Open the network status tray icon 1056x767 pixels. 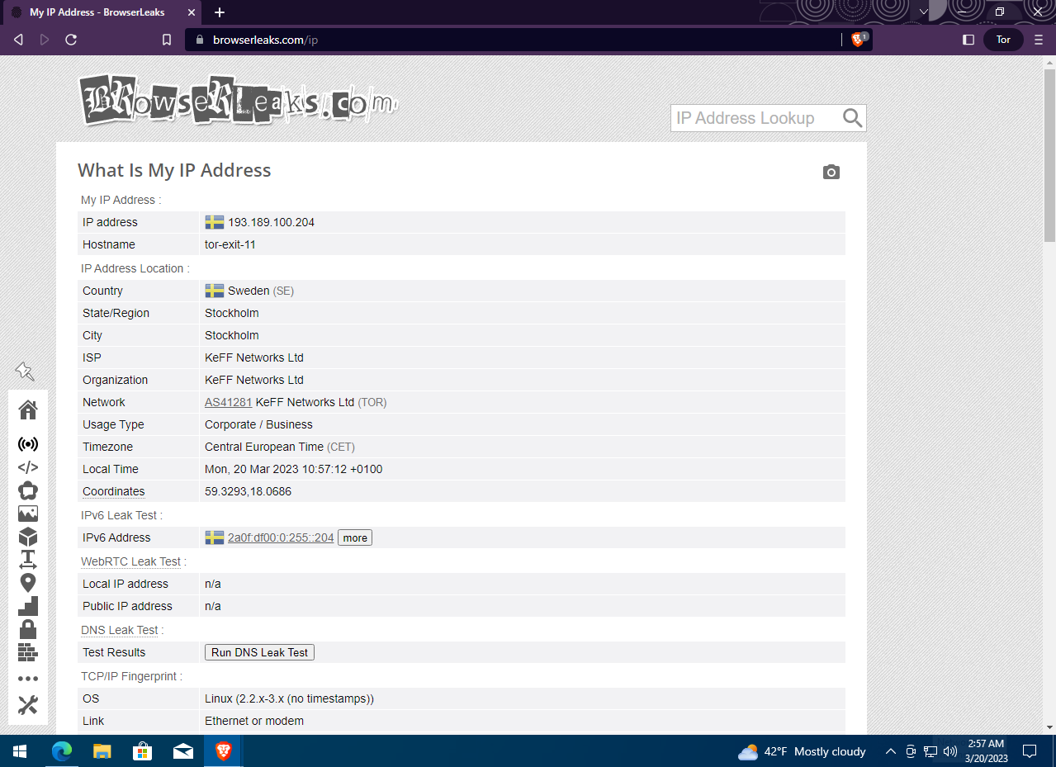point(931,751)
